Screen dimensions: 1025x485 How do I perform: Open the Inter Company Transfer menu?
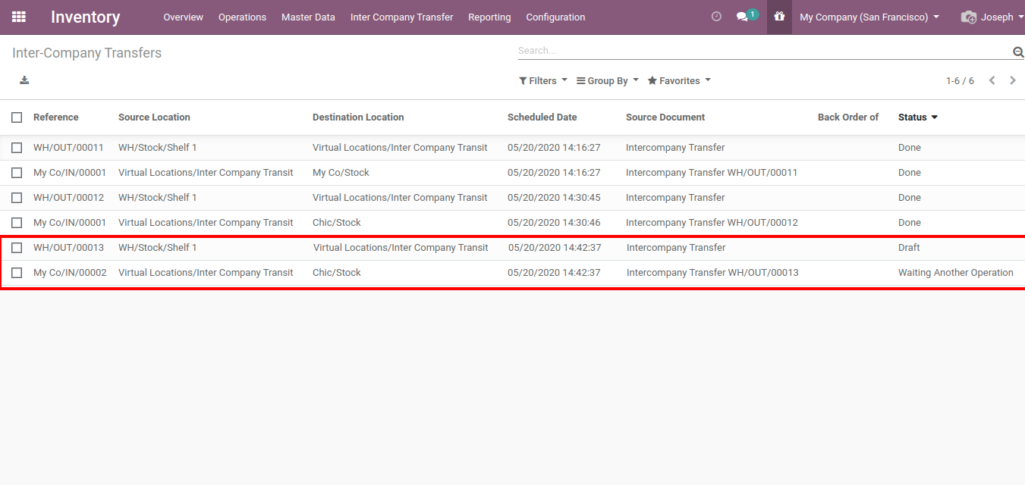pyautogui.click(x=401, y=17)
